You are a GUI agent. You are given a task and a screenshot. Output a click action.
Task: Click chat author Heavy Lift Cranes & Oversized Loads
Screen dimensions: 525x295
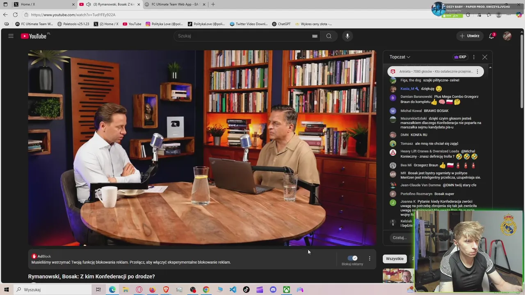[429, 152]
